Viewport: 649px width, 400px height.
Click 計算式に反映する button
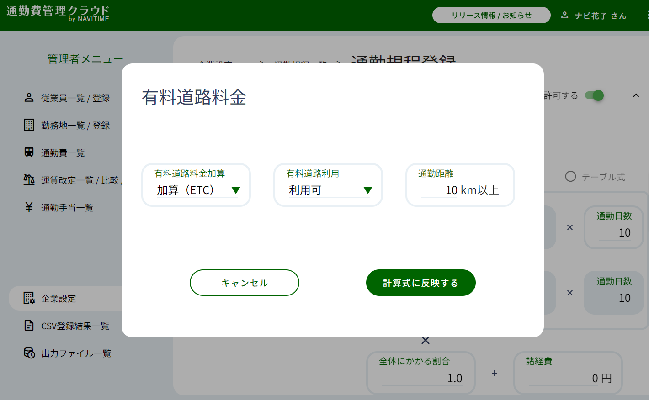pyautogui.click(x=421, y=283)
